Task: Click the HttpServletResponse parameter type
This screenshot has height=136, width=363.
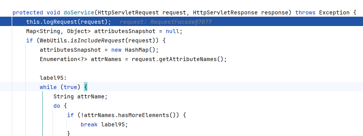Action: (x=225, y=12)
